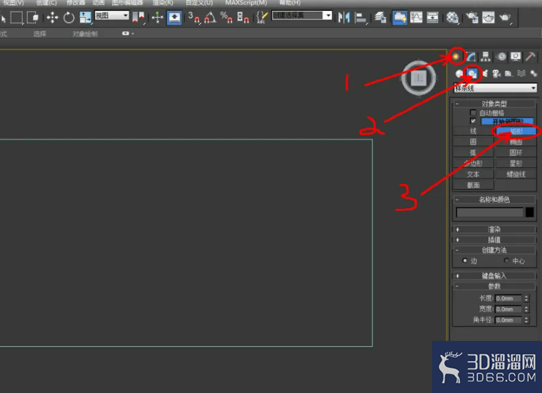Click the 线 (Line) shape button
Screen dimensions: 542x393
(473, 131)
